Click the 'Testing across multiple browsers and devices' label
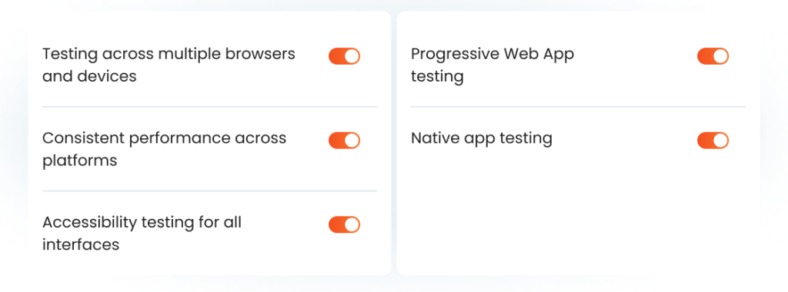788x292 pixels. point(169,65)
